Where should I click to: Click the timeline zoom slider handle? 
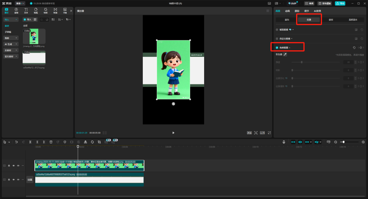(344, 142)
